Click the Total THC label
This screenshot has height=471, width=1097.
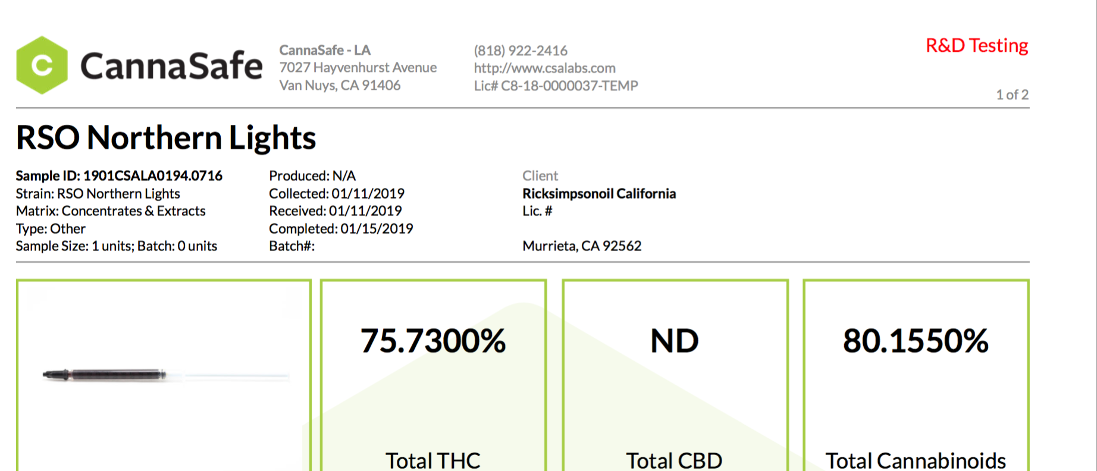(x=433, y=460)
